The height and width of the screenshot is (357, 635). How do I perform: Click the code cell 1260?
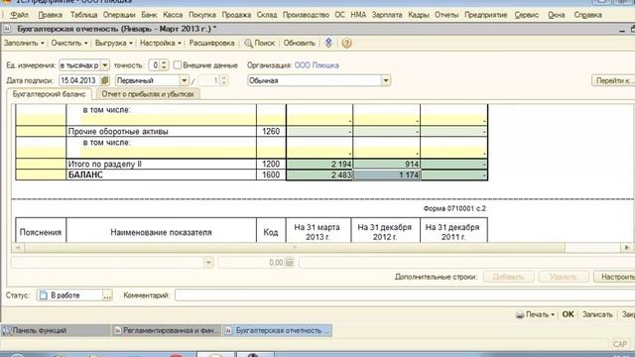(271, 131)
